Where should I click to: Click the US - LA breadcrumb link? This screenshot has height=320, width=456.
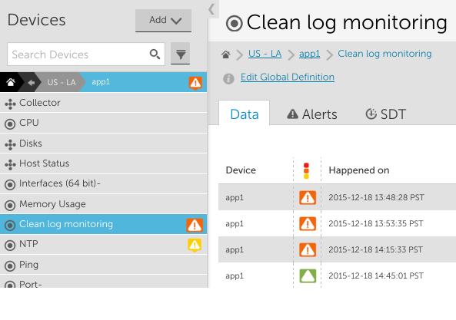[265, 54]
